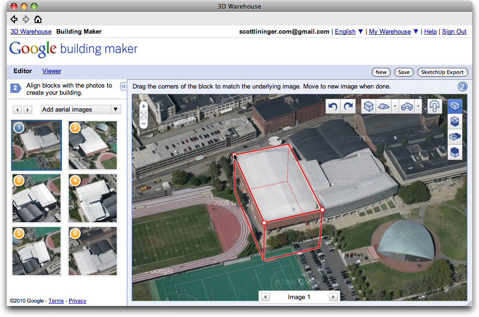
Task: Toggle the magnet snapping tool
Action: (x=434, y=106)
